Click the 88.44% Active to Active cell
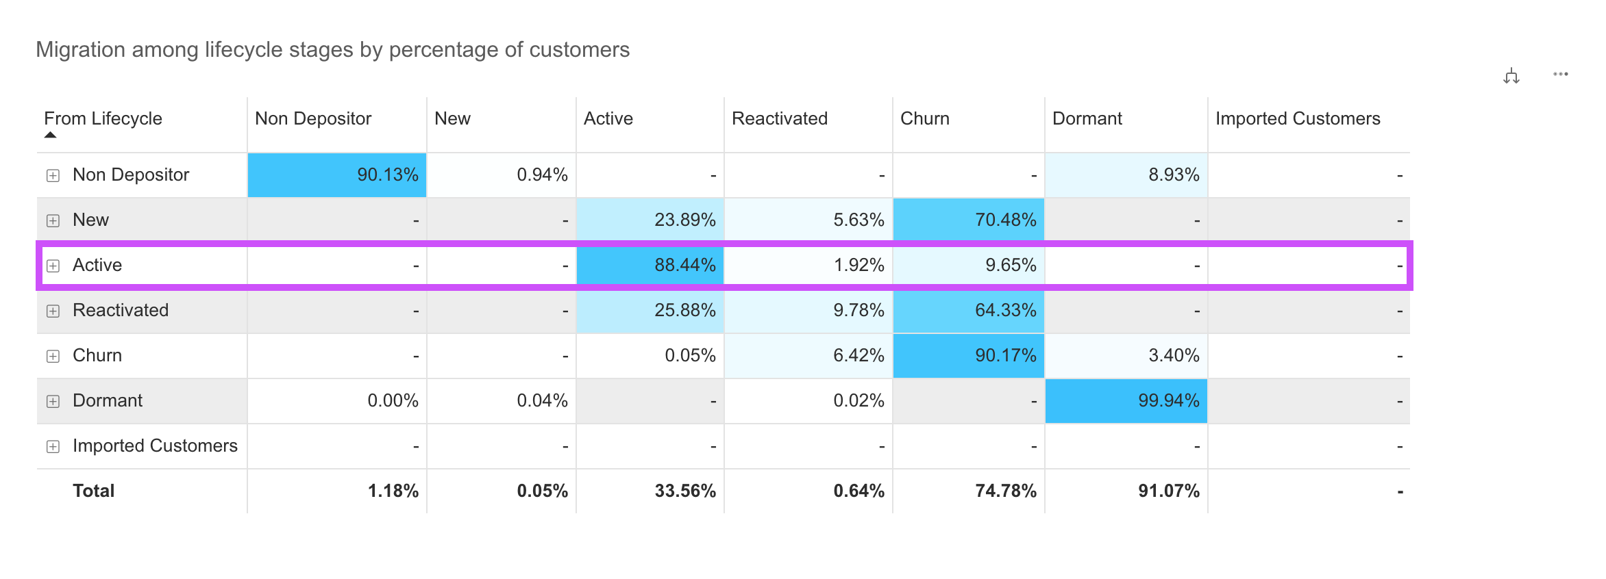The height and width of the screenshot is (579, 1606). [650, 266]
